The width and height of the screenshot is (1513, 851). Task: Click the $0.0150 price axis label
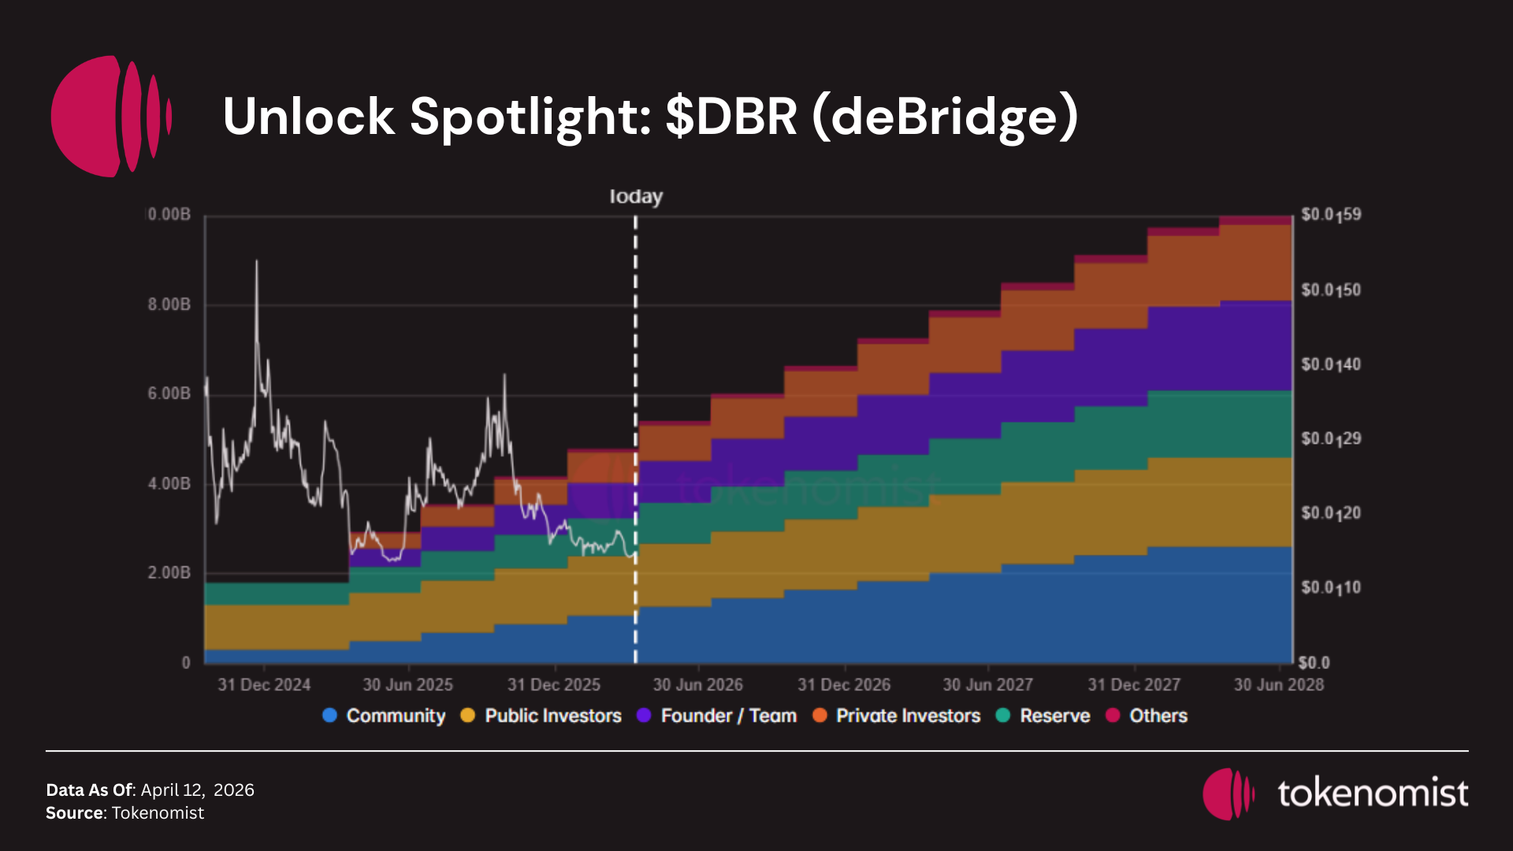(1330, 290)
